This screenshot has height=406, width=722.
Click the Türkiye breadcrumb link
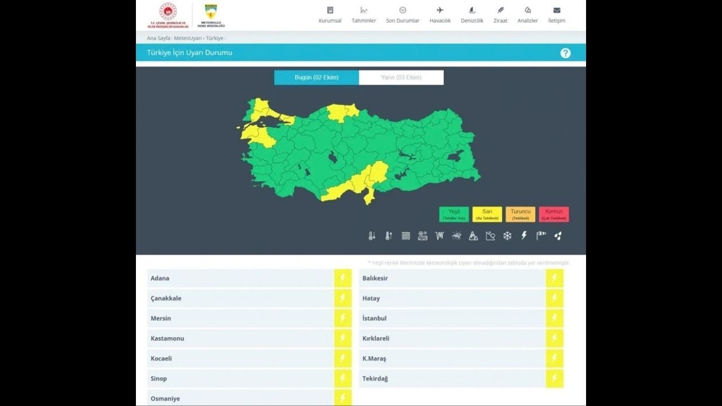[214, 38]
